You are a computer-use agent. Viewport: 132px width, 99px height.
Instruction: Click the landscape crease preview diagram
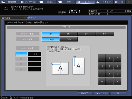[60, 68]
